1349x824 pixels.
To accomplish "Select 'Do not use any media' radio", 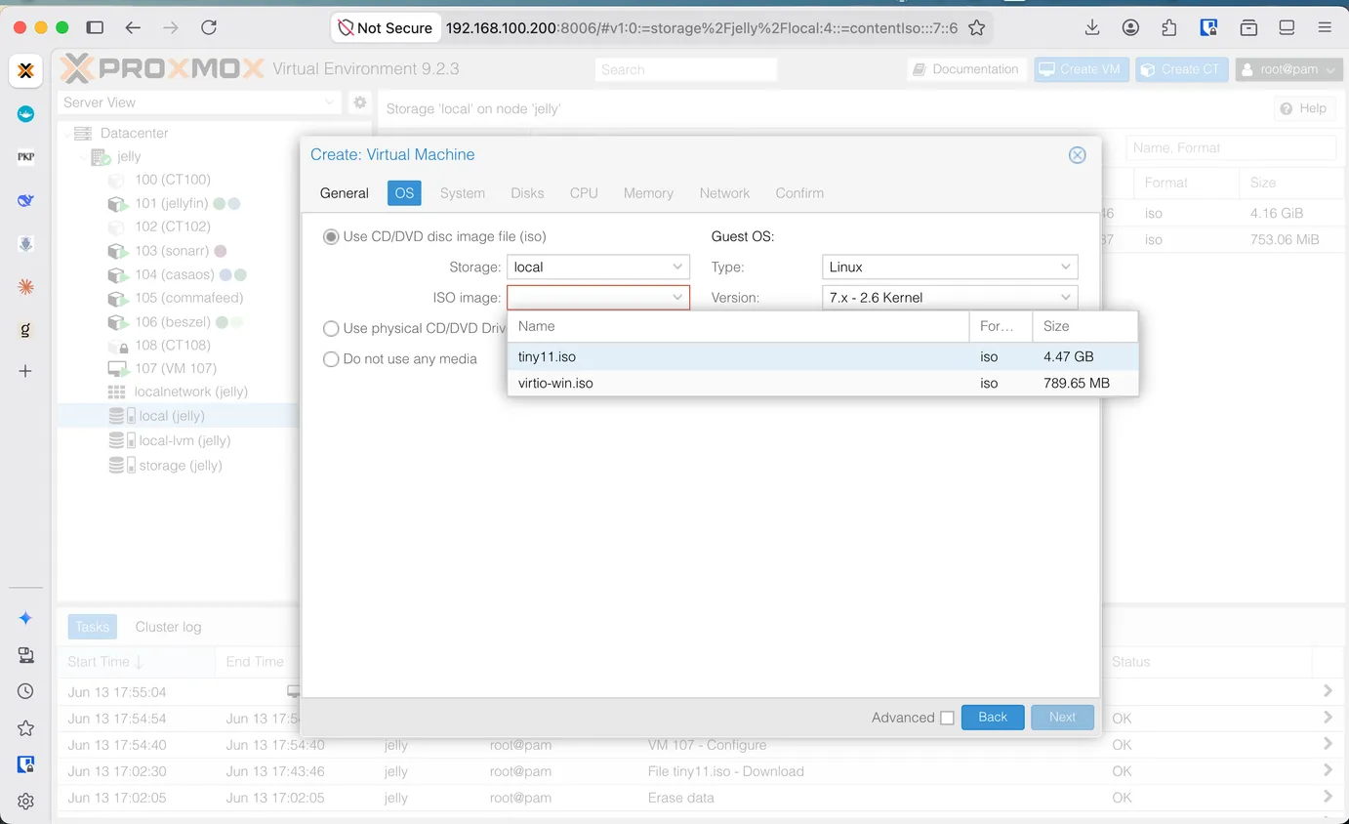I will [x=331, y=359].
